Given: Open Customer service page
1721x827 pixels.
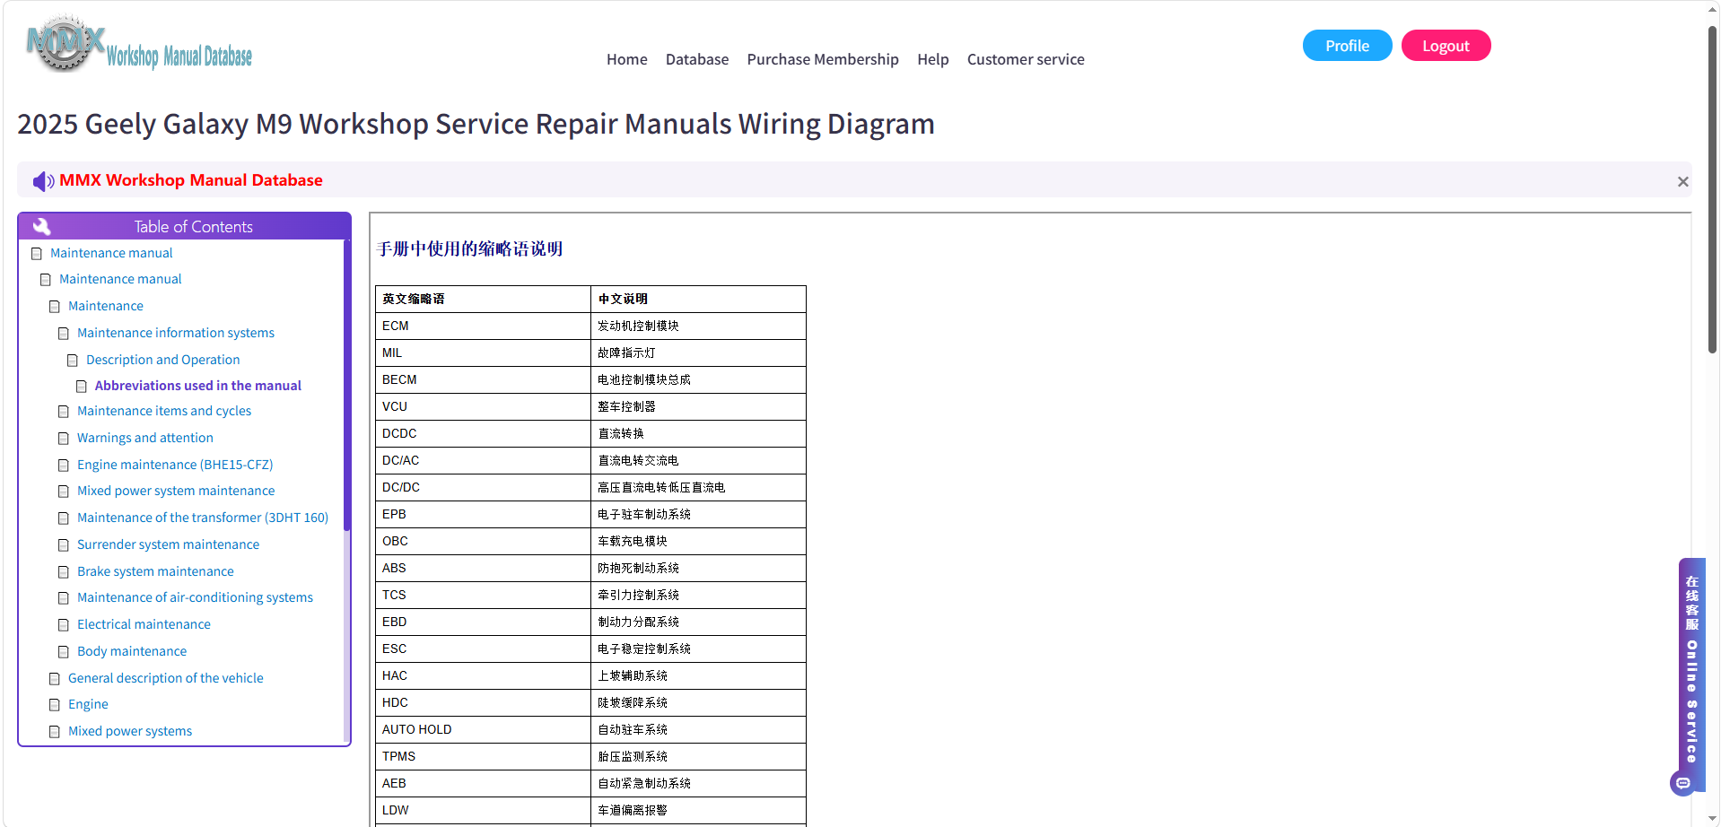Looking at the screenshot, I should pyautogui.click(x=1026, y=59).
